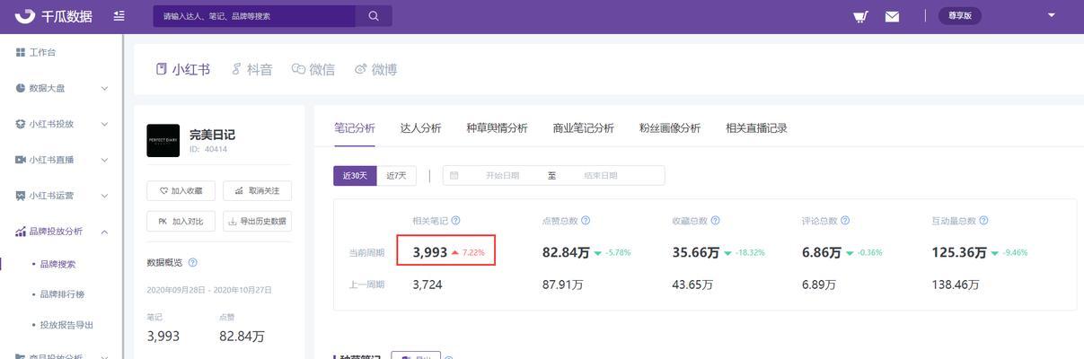The height and width of the screenshot is (359, 1084).
Task: Open the mail messages icon
Action: click(x=892, y=16)
